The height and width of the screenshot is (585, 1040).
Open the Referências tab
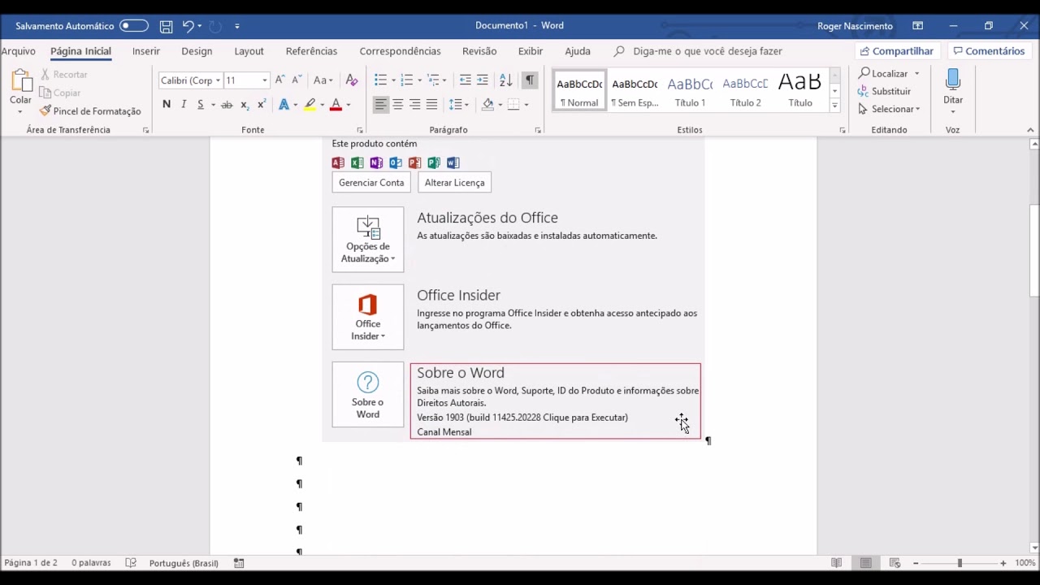point(311,51)
